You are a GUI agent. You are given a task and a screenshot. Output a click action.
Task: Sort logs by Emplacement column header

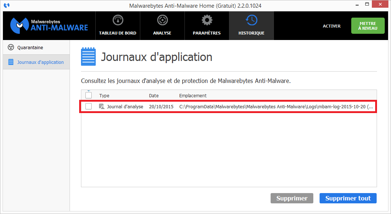193,96
